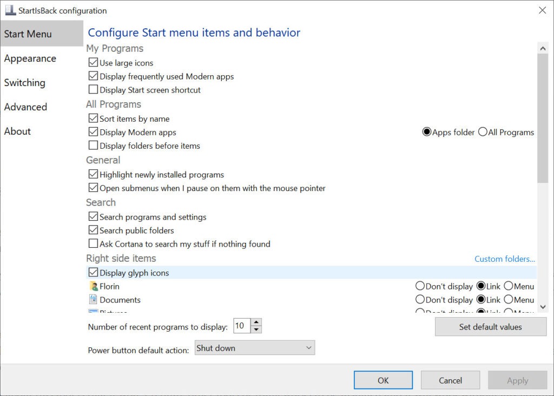554x396 pixels.
Task: Set Florin to Link
Action: coord(481,286)
